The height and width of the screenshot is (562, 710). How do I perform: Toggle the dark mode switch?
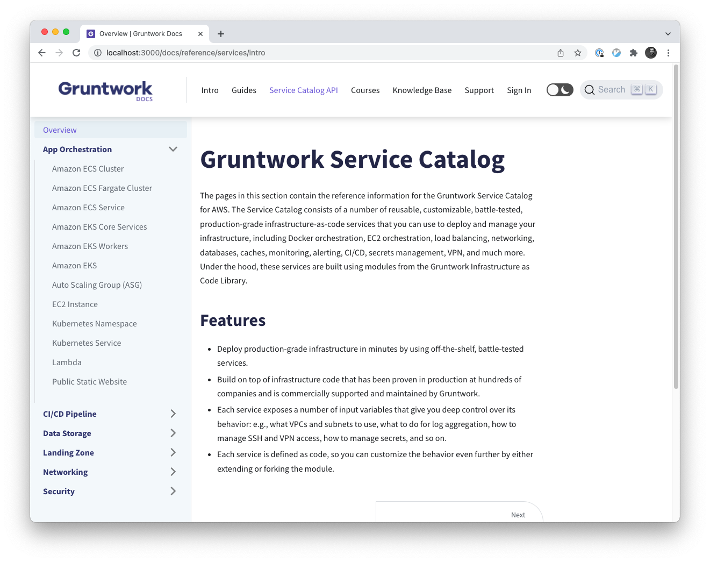coord(560,89)
